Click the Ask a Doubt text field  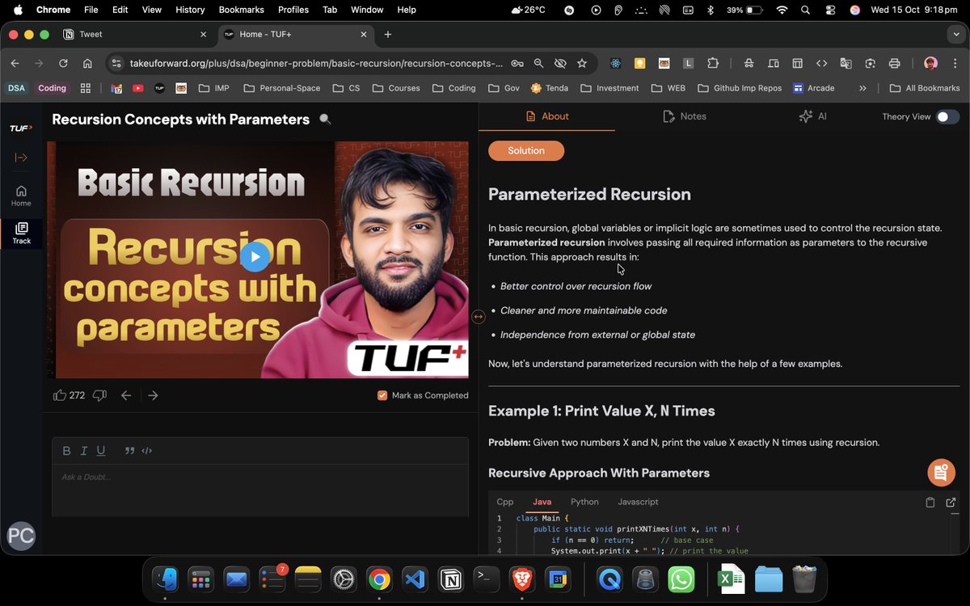260,490
